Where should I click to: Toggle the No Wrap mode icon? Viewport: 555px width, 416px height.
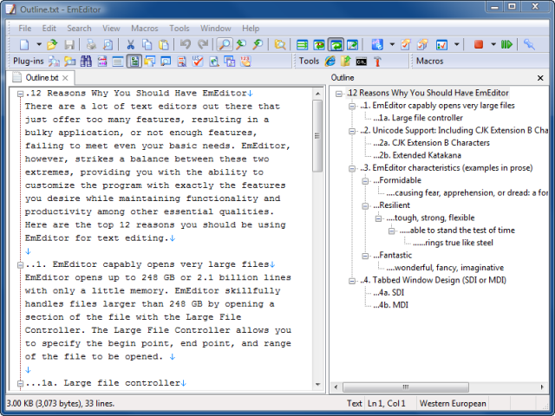pyautogui.click(x=302, y=44)
